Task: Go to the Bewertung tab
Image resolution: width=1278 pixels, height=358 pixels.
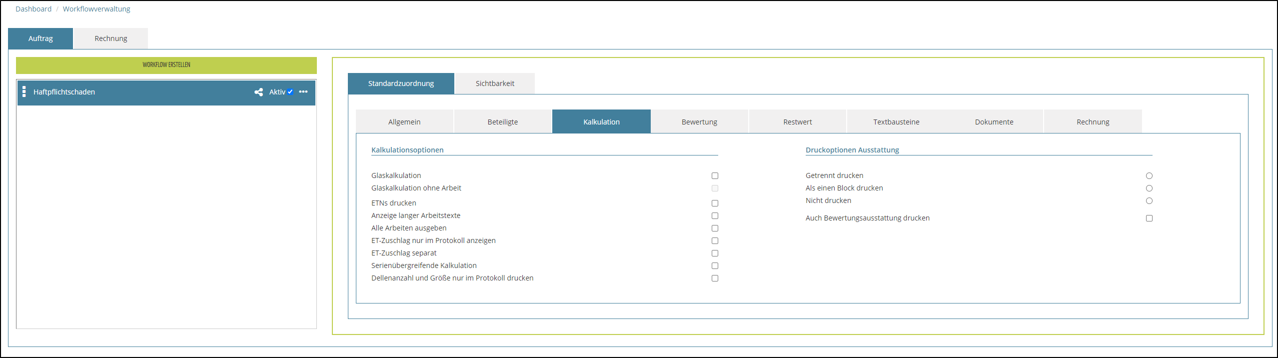Action: (699, 122)
